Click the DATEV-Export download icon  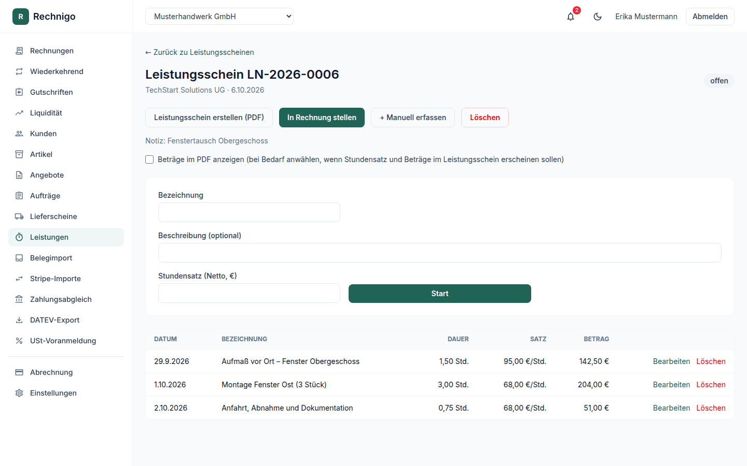[19, 320]
